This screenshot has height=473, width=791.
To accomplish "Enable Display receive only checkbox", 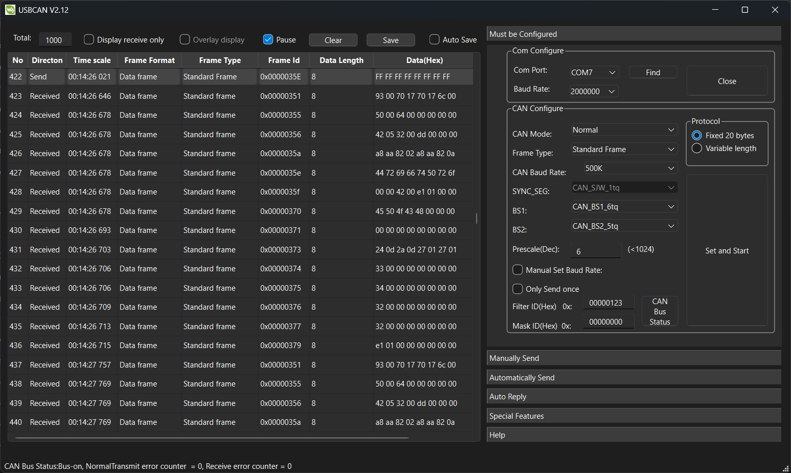I will tap(89, 39).
